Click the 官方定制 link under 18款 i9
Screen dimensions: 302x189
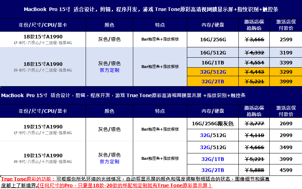point(109,70)
